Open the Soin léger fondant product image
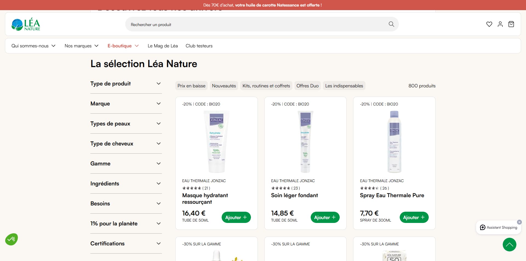Viewport: 526px width, 261px height. click(x=305, y=142)
